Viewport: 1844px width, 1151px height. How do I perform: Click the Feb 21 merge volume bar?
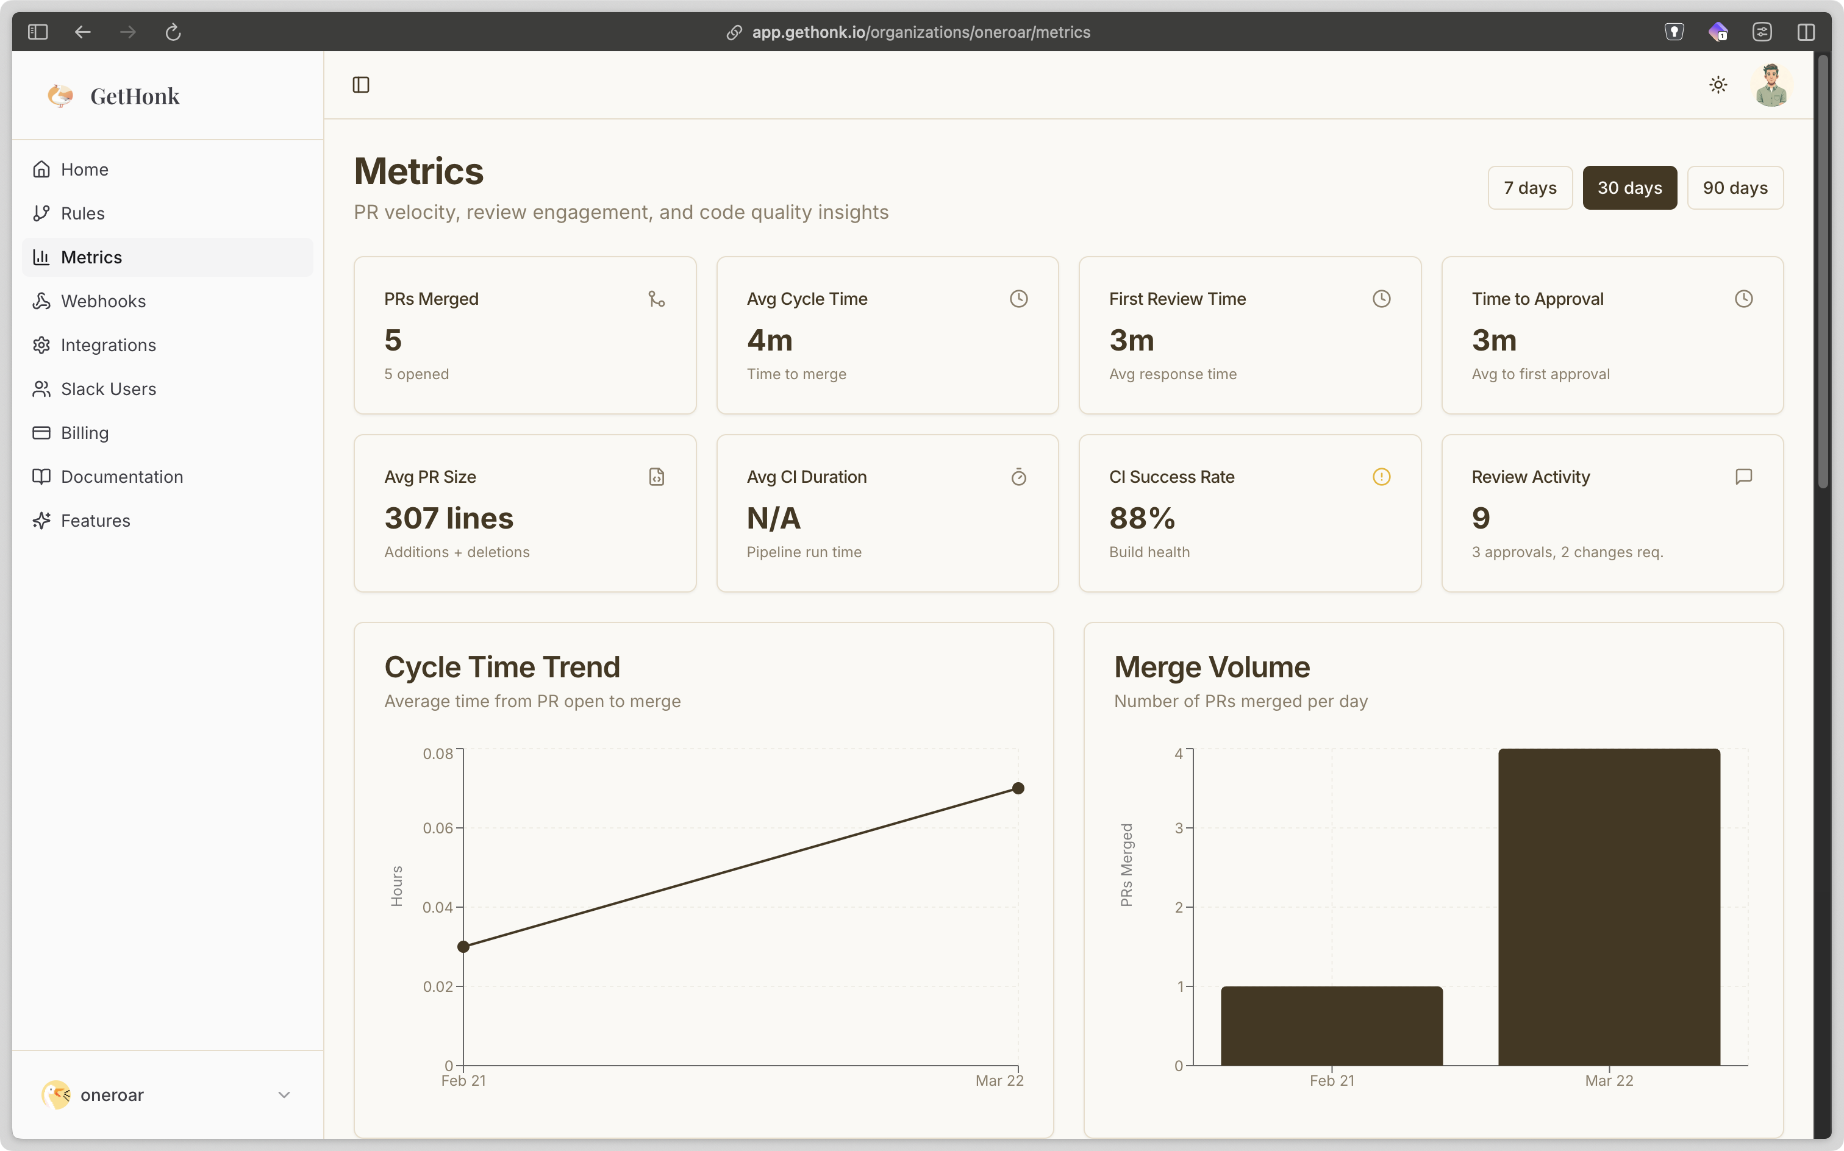(x=1332, y=1026)
